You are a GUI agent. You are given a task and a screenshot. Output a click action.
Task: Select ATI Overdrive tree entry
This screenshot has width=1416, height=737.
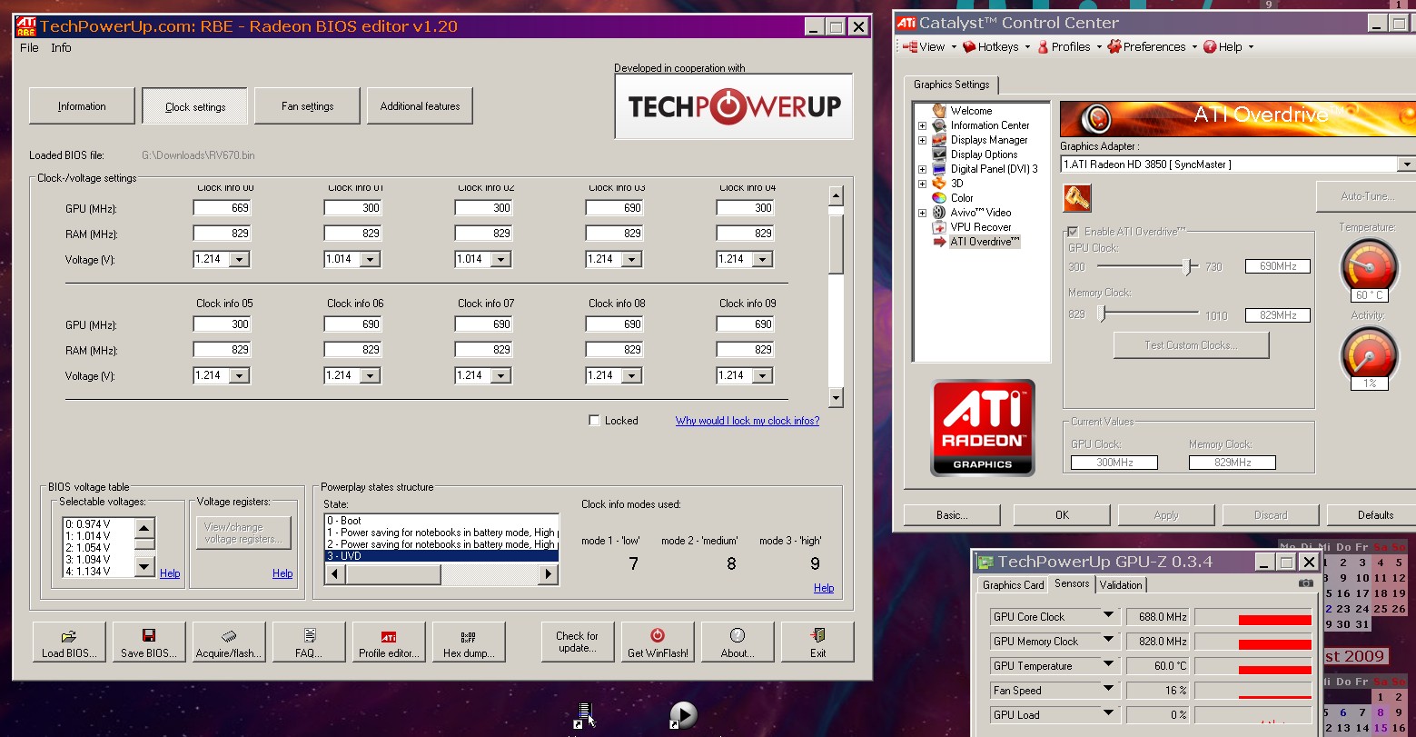(985, 242)
